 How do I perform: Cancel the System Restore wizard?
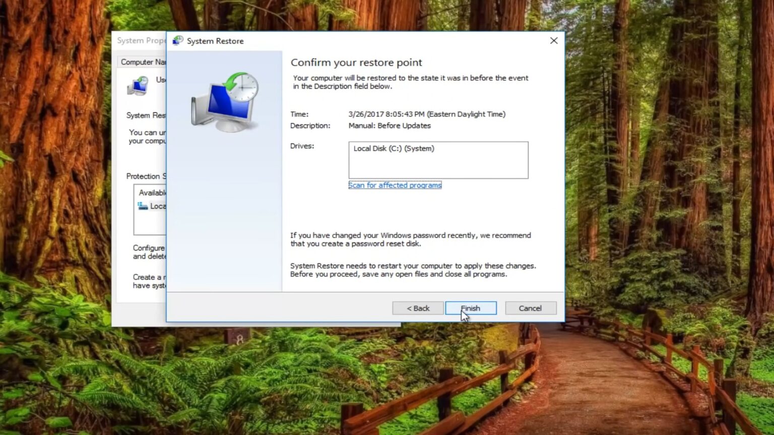(530, 308)
